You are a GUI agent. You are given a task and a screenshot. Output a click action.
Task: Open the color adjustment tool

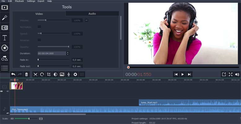tap(55, 75)
